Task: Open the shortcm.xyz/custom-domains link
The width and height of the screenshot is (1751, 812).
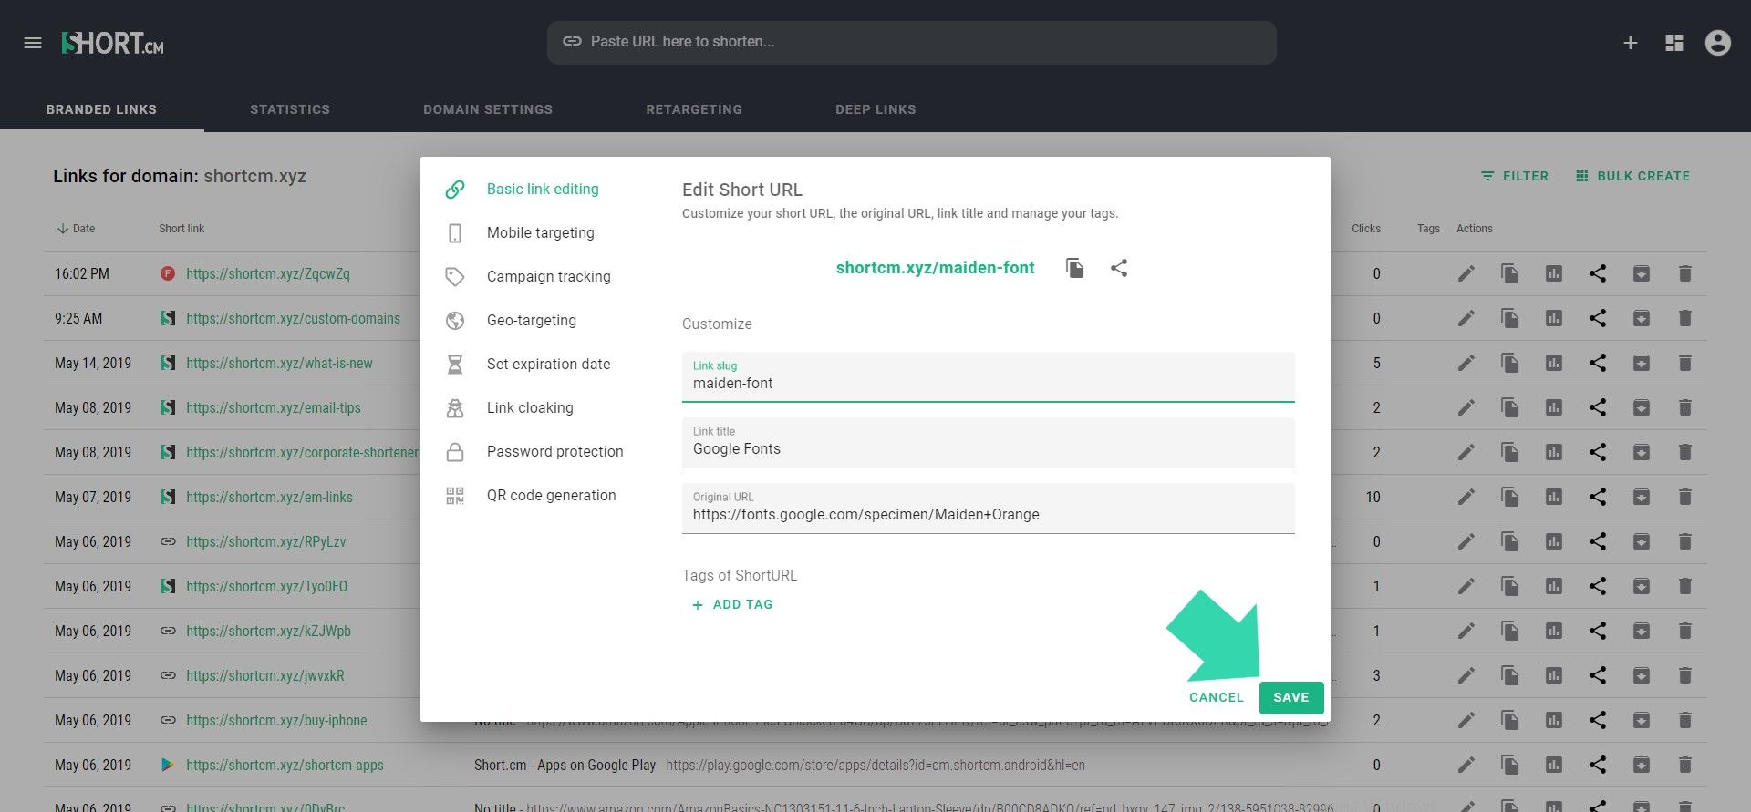Action: pyautogui.click(x=293, y=318)
